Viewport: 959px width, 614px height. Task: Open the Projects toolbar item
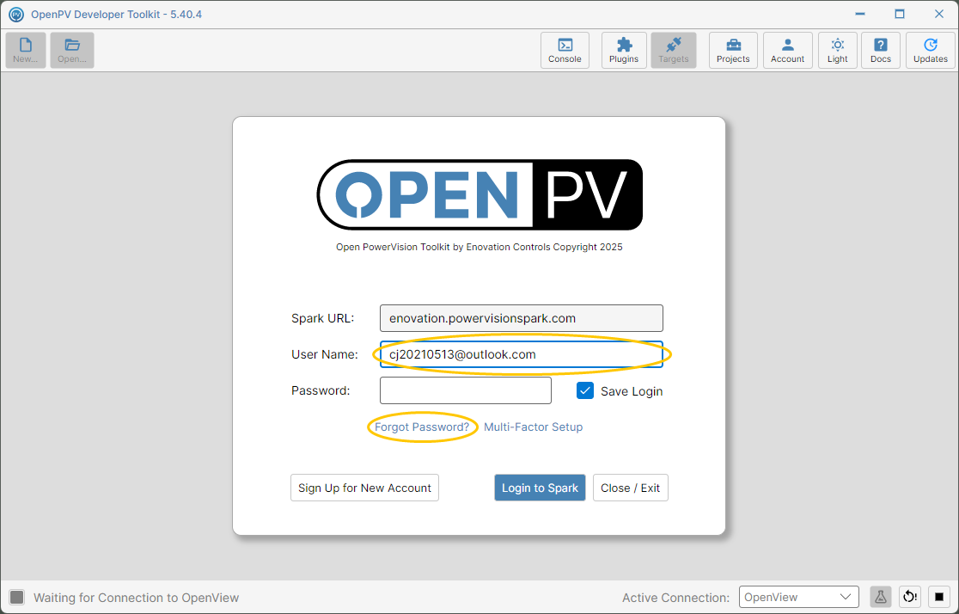(x=733, y=50)
